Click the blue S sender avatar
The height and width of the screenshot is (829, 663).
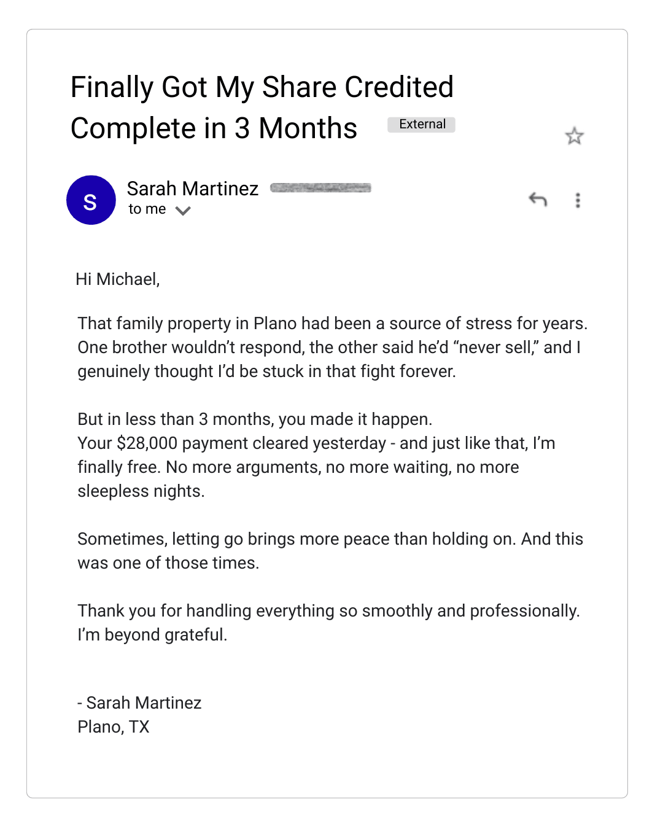(x=91, y=200)
